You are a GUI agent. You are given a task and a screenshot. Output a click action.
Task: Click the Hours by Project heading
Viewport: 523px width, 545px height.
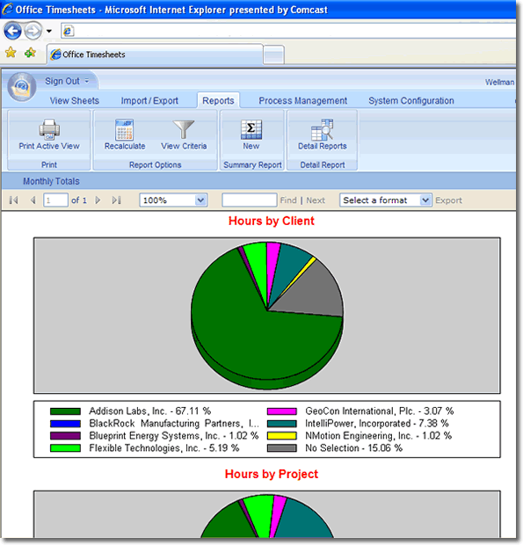coord(272,474)
